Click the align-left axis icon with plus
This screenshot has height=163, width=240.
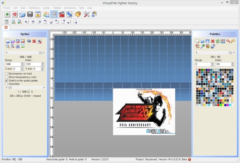[x=27, y=22]
